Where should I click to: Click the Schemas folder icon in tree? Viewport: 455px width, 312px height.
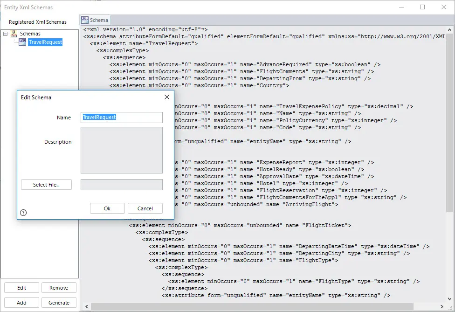pos(14,34)
